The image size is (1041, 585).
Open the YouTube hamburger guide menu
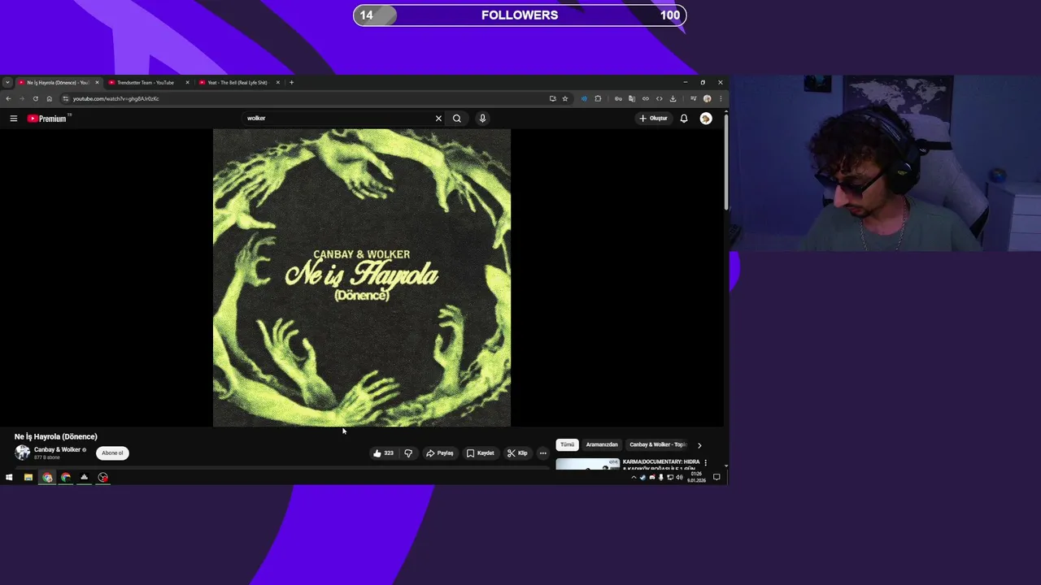pyautogui.click(x=13, y=119)
